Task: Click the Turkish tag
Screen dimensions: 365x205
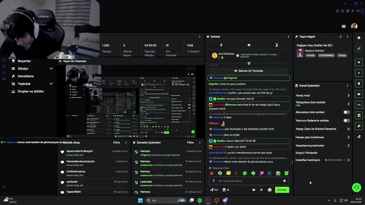Action: click(x=310, y=56)
